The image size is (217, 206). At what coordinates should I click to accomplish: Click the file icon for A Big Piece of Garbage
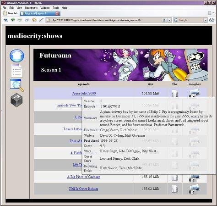coord(175,178)
